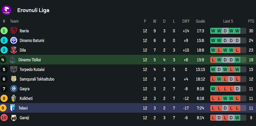This screenshot has width=256, height=126.
Task: Click the Kolkheti team crest
Action: [14, 98]
